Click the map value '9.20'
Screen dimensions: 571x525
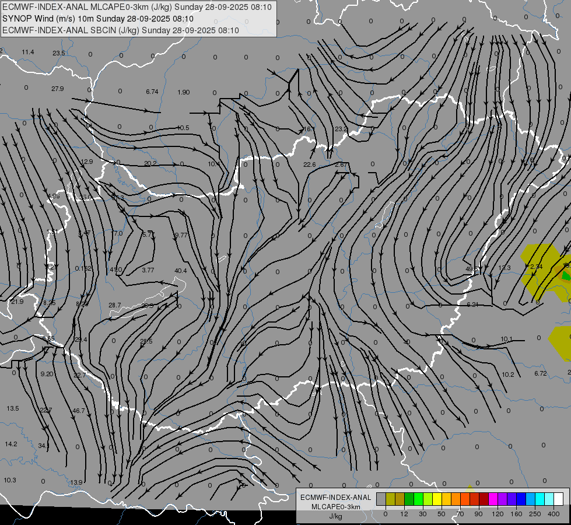coord(47,374)
